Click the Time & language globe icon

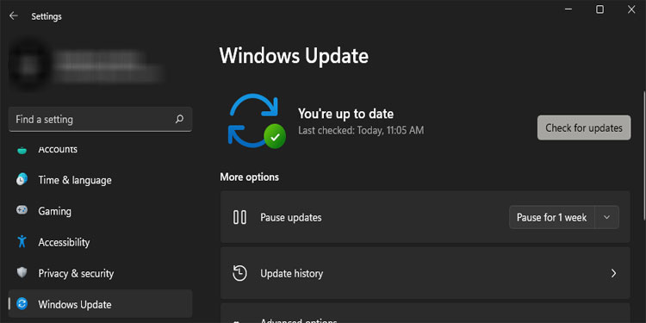tap(22, 180)
